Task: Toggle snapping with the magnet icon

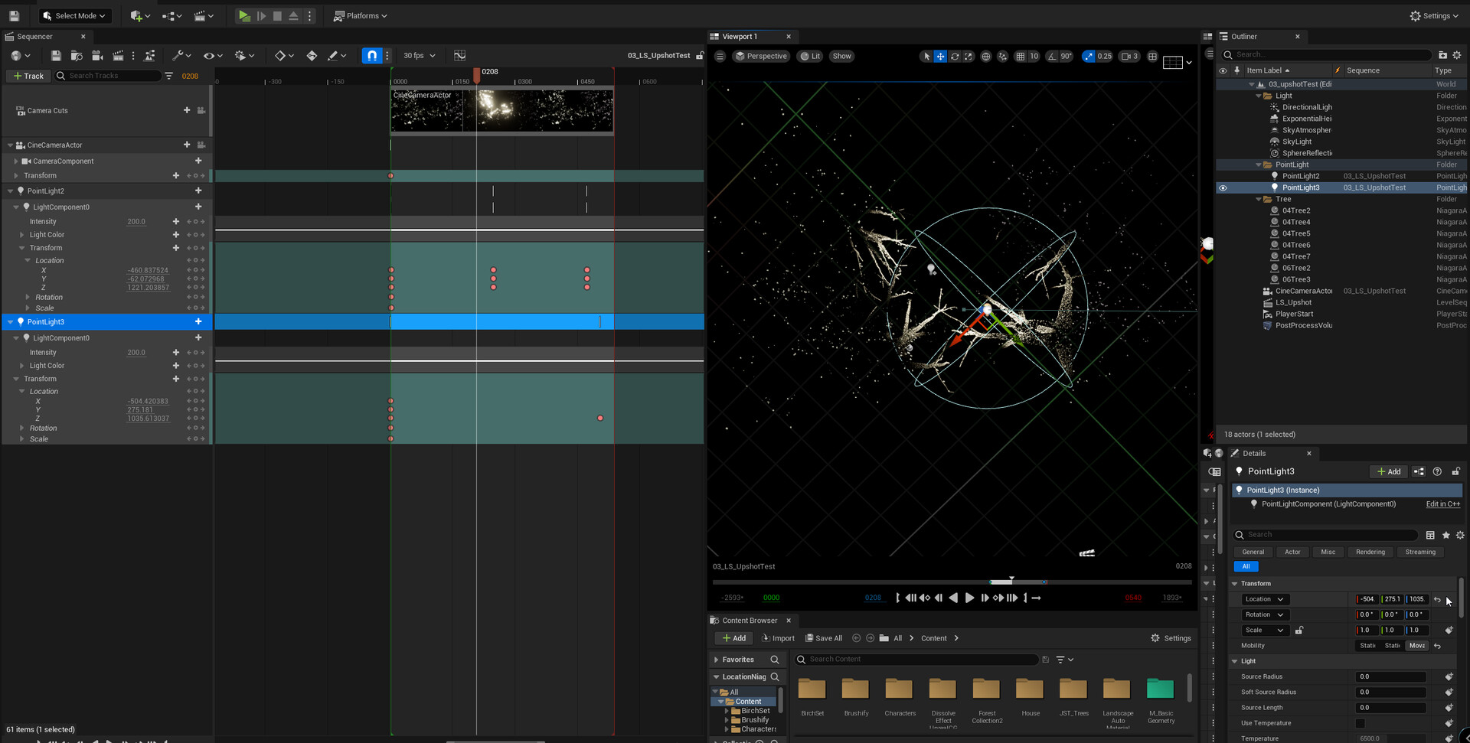Action: pos(371,55)
